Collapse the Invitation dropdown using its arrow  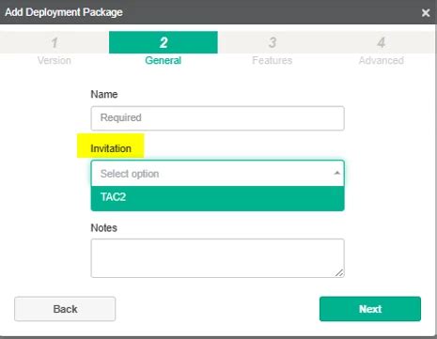tap(336, 173)
